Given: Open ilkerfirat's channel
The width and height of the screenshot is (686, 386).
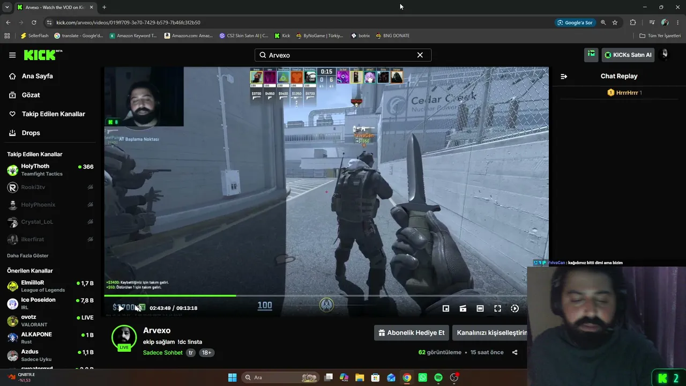Looking at the screenshot, I should pos(50,239).
